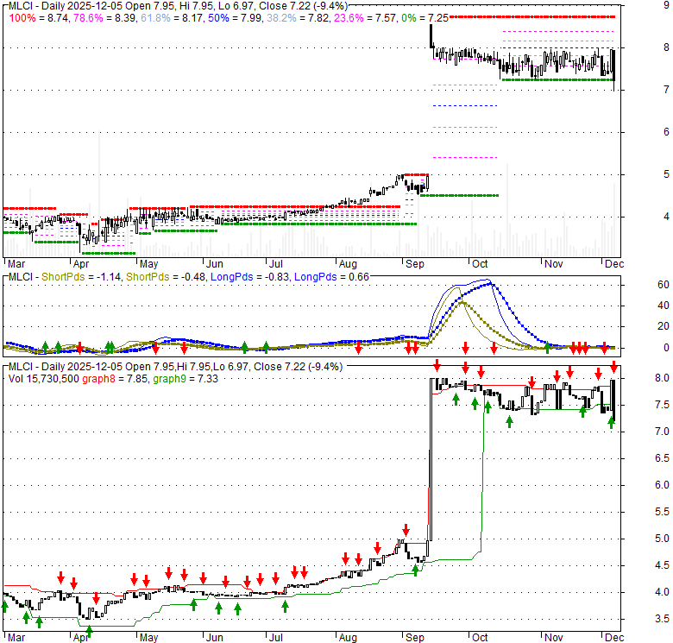The height and width of the screenshot is (643, 673).
Task: Click the graph8 = 7.85 legend label
Action: tap(117, 378)
